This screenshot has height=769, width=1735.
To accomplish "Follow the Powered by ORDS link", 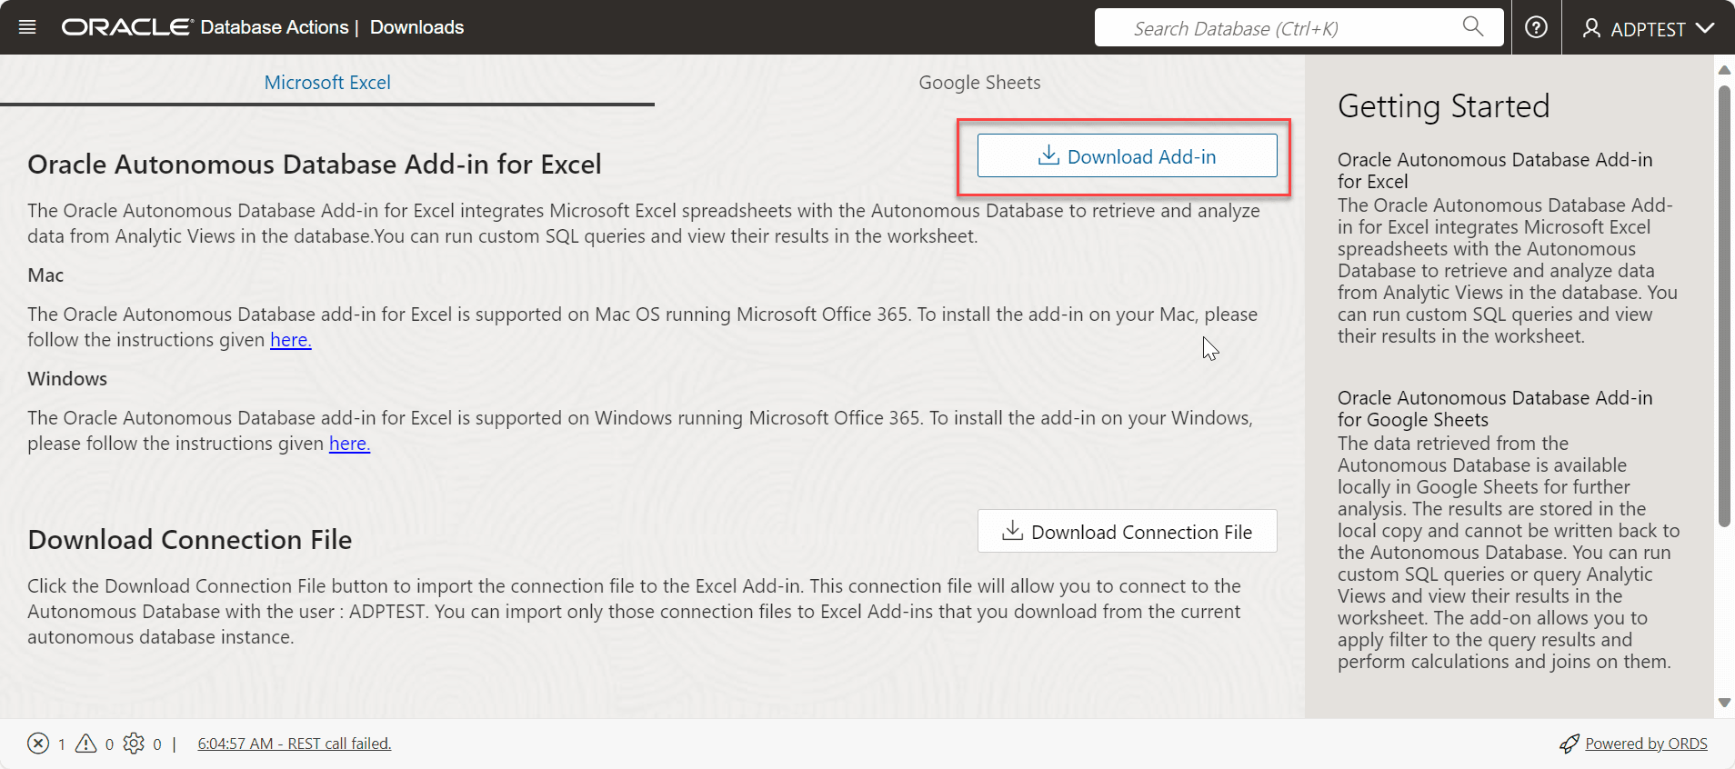I will [1646, 744].
